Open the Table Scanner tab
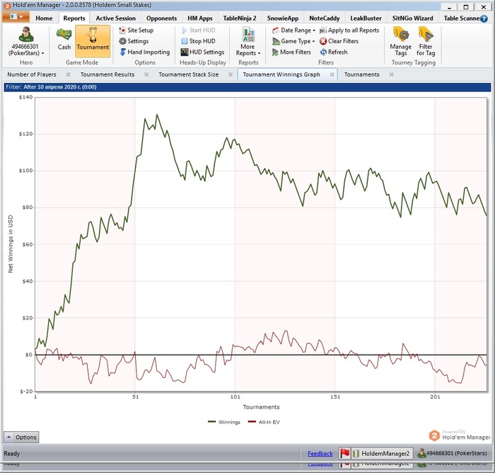 tap(460, 18)
